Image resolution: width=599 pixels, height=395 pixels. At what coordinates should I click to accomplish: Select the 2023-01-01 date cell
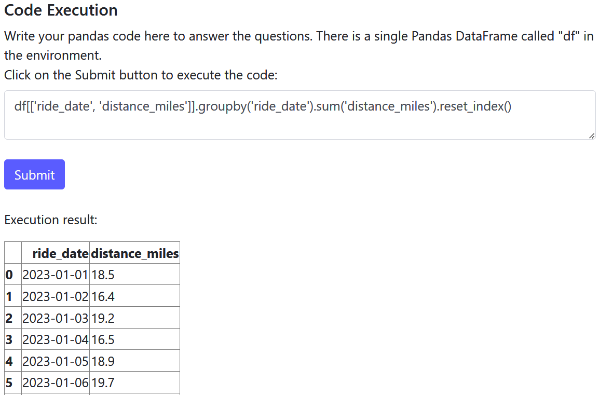[x=56, y=275]
